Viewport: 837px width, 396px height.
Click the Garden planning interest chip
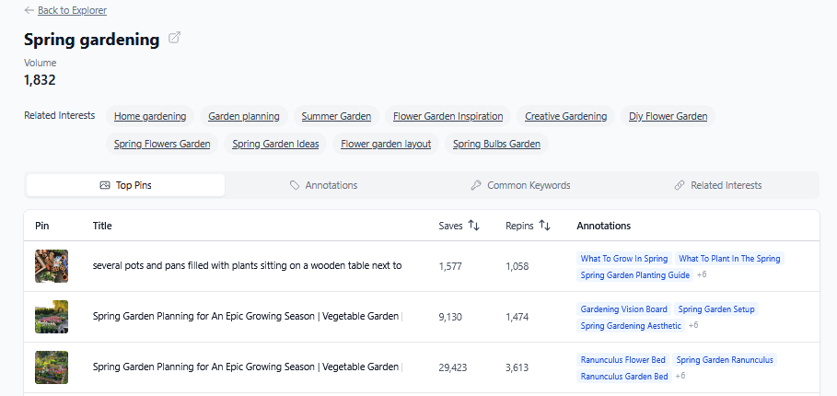click(x=244, y=116)
